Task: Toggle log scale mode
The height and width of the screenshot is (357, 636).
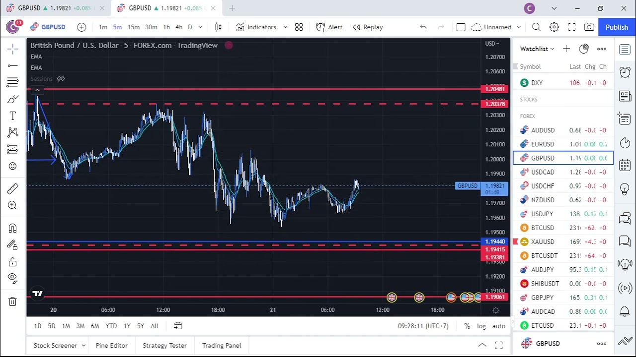Action: 481,326
